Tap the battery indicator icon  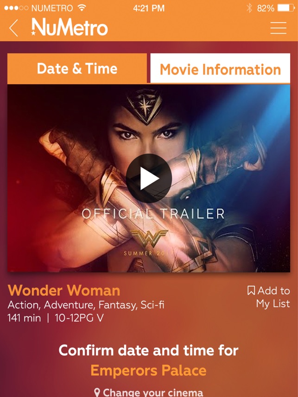286,8
